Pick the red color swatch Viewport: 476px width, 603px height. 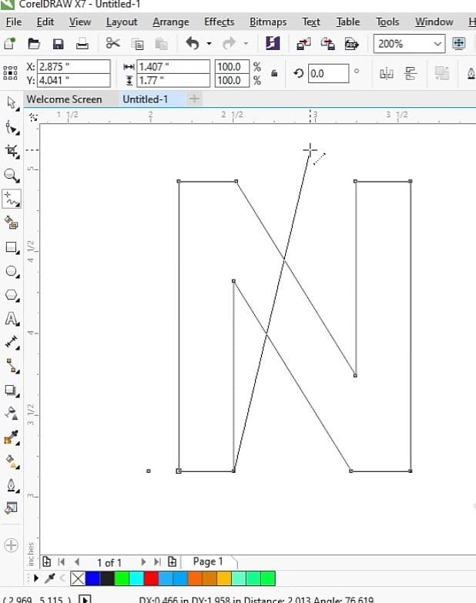[x=151, y=578]
